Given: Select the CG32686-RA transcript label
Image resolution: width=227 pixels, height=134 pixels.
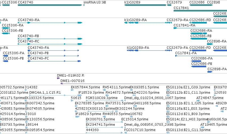Looking at the screenshot, I should (x=201, y=31).
